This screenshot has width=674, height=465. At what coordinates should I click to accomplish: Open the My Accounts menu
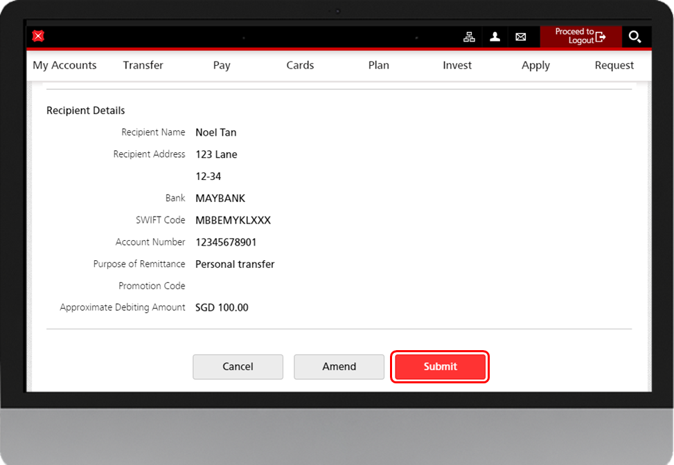pos(64,65)
